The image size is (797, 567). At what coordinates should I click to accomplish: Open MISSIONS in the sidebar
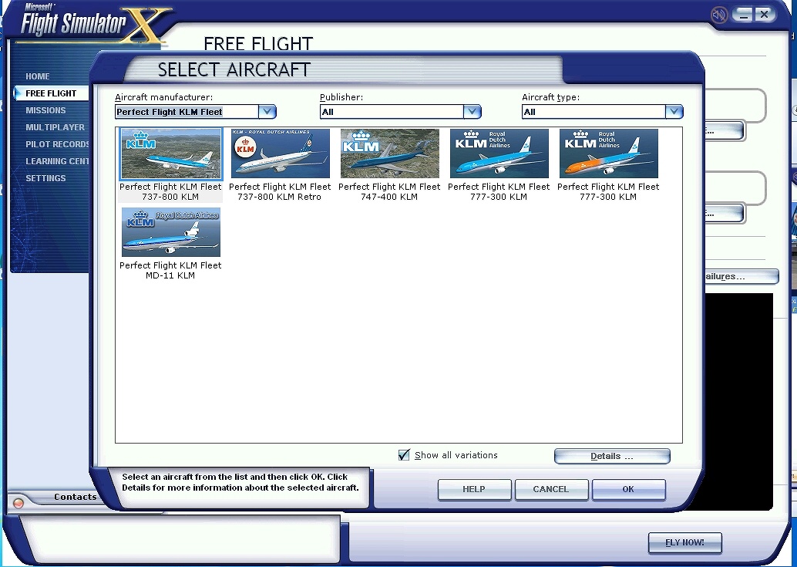pyautogui.click(x=45, y=110)
